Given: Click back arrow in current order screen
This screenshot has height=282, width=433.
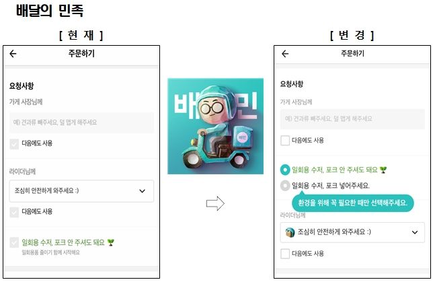Looking at the screenshot, I should point(13,54).
